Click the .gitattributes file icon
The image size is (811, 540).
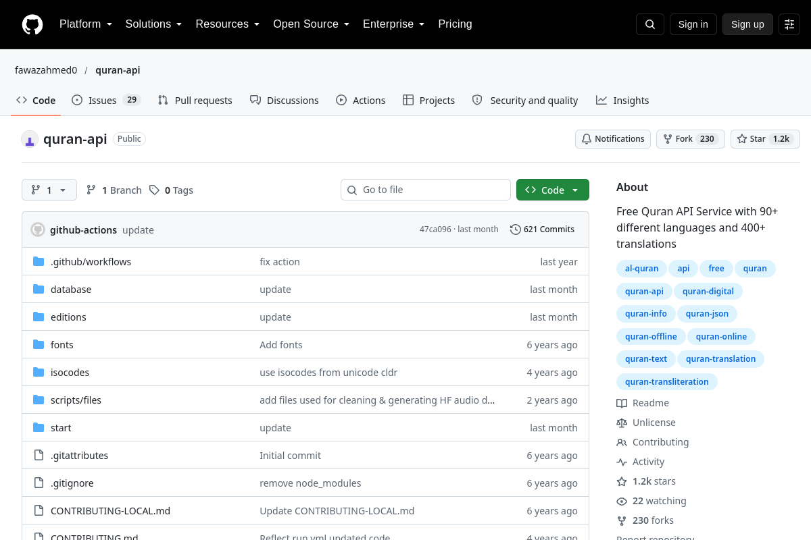pos(39,455)
